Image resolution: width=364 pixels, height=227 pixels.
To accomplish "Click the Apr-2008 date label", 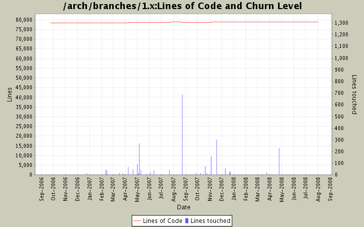I will coord(269,189).
